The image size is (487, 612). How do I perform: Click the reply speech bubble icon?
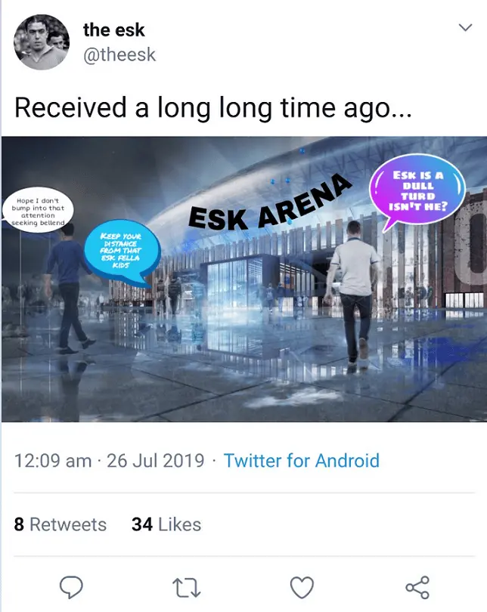[70, 586]
